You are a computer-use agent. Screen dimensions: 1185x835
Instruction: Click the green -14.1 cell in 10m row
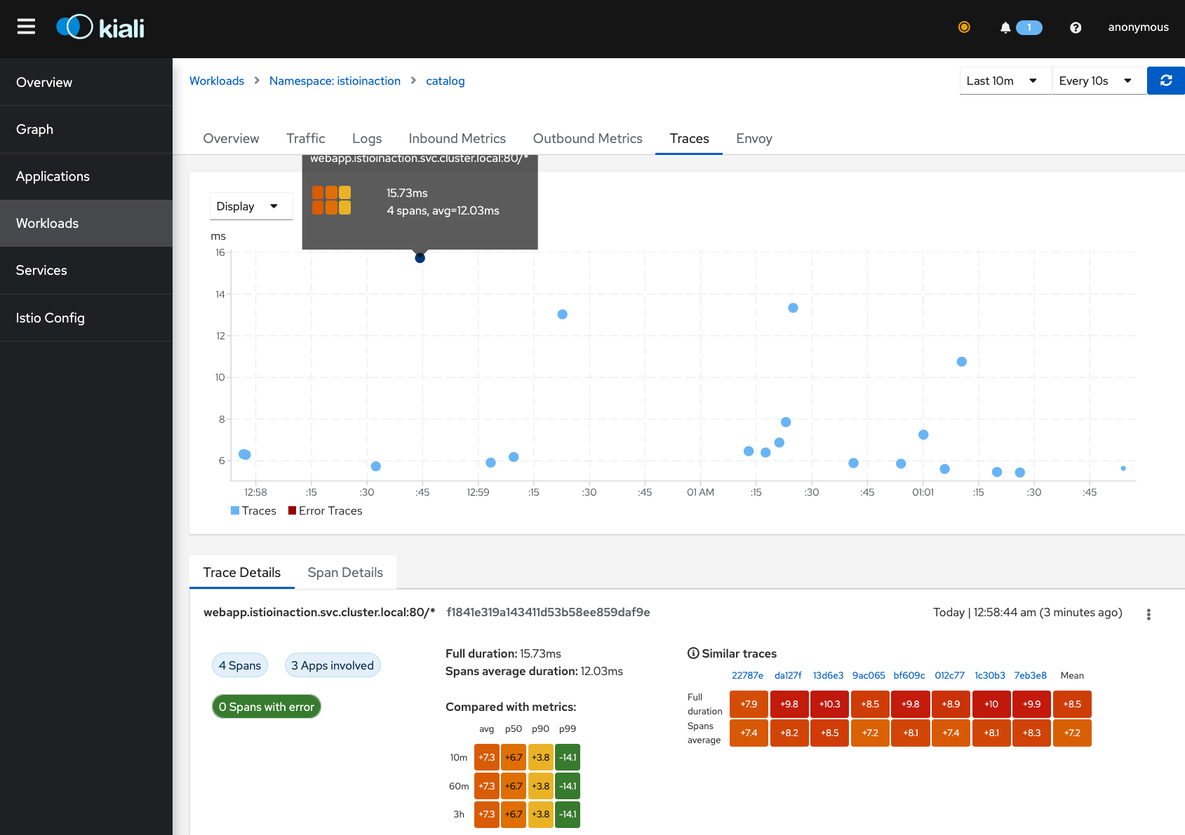pos(568,757)
